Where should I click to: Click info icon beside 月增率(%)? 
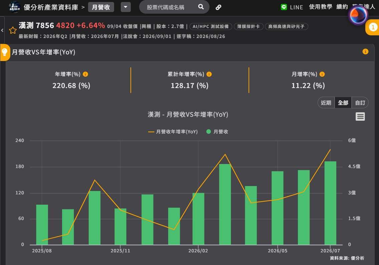click(x=322, y=74)
